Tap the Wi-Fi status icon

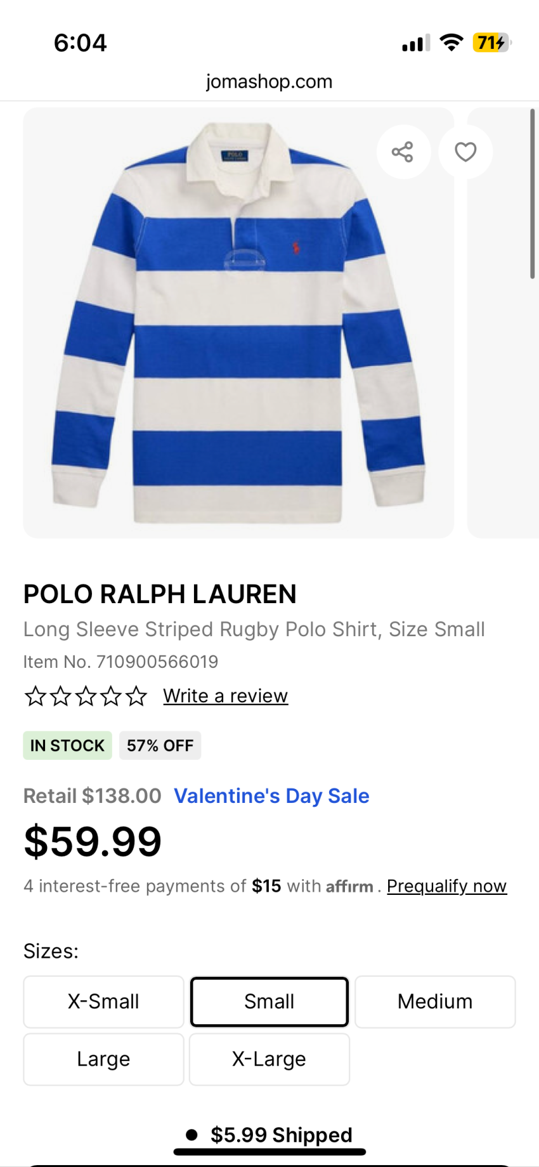coord(451,42)
